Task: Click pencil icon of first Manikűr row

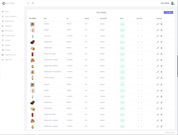Action: (x=158, y=24)
